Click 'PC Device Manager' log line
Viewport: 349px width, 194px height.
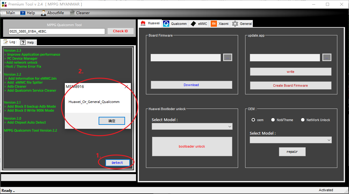(21, 59)
